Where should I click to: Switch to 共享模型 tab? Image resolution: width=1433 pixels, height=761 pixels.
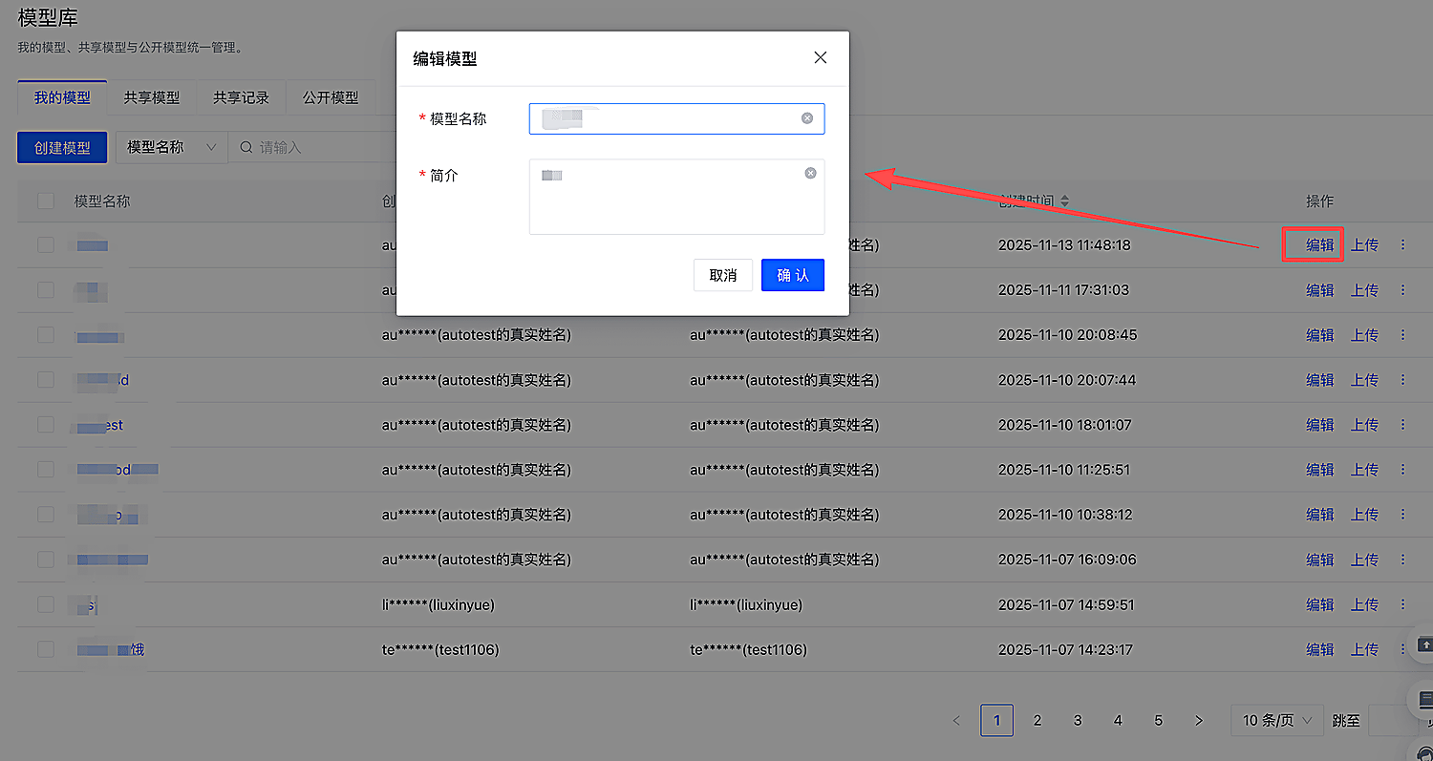pyautogui.click(x=152, y=97)
